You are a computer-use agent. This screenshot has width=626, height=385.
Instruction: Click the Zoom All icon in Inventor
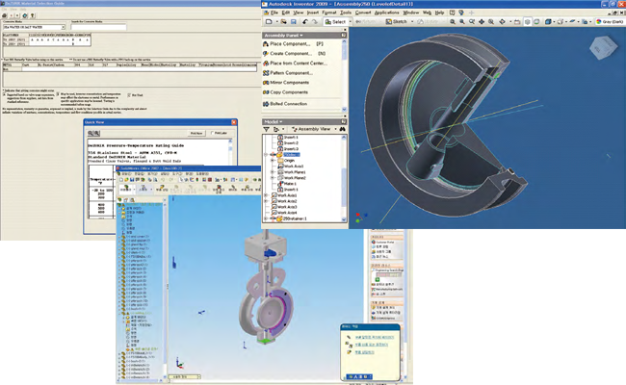(453, 21)
